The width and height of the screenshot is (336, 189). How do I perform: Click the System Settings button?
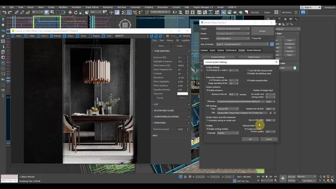pos(218,57)
